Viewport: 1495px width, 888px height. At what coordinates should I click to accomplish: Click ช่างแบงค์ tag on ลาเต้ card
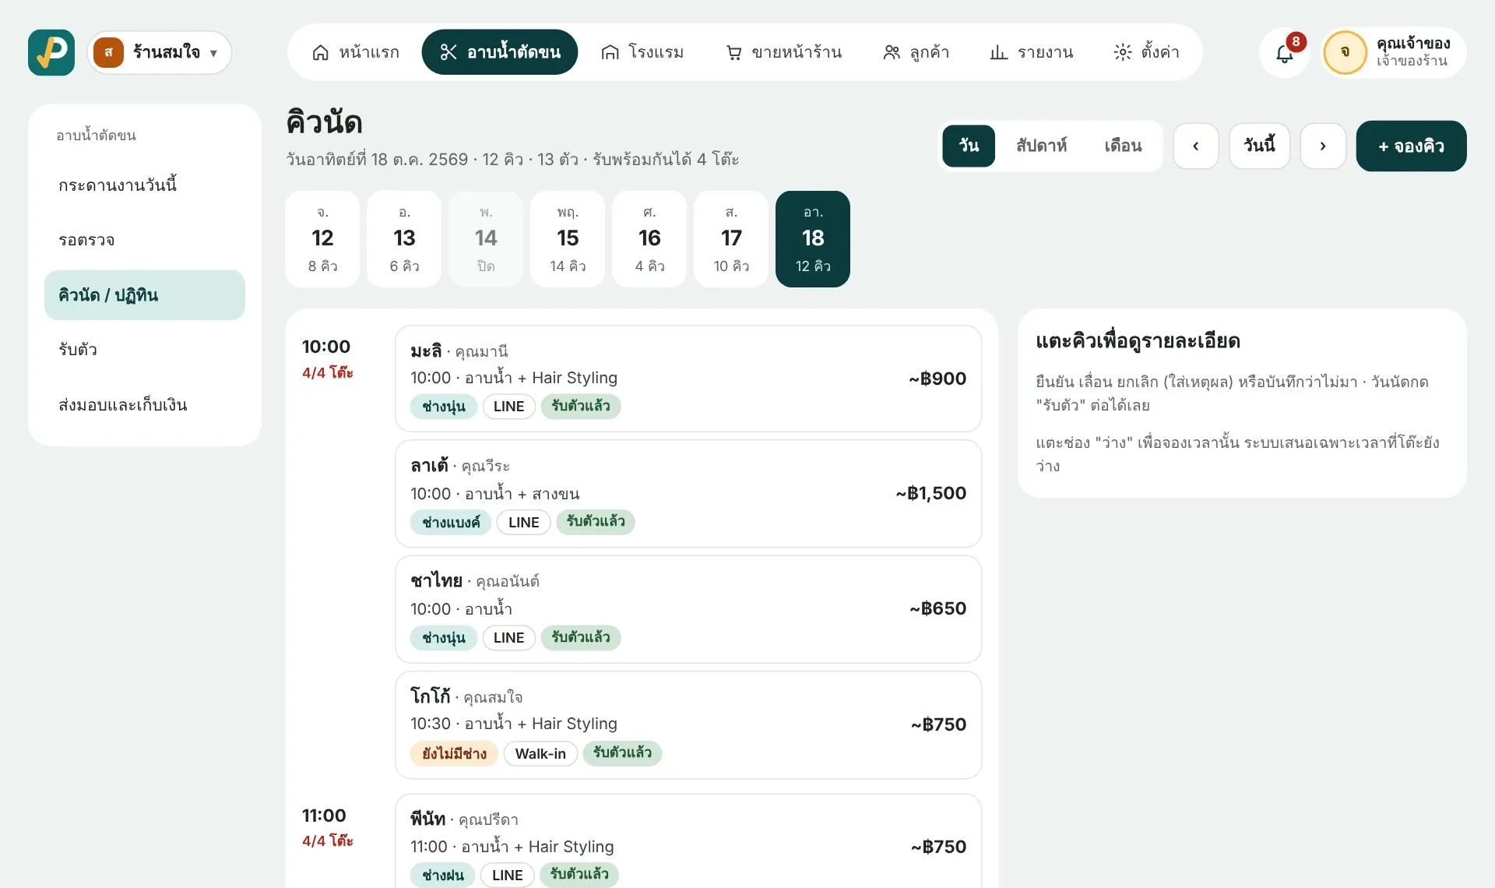451,522
